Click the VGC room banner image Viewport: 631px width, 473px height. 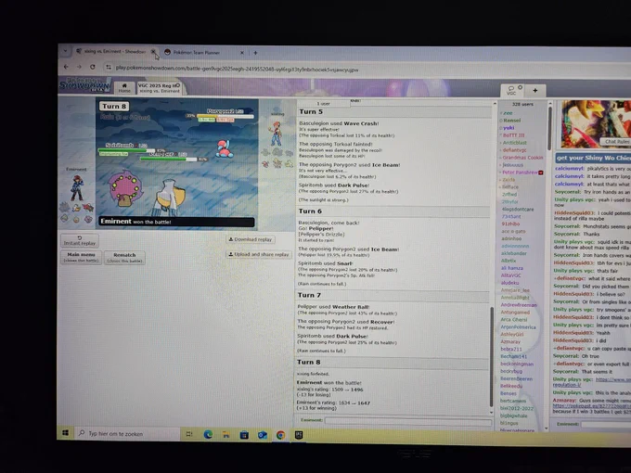pyautogui.click(x=596, y=124)
